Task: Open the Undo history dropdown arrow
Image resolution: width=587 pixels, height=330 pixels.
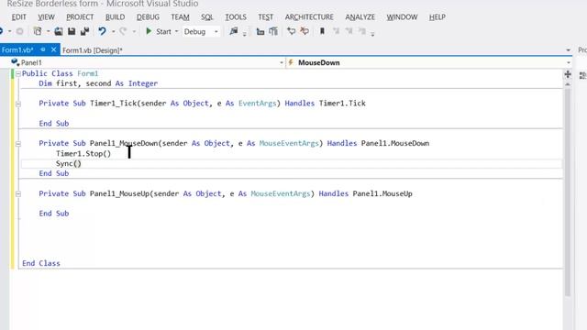Action: coord(113,32)
